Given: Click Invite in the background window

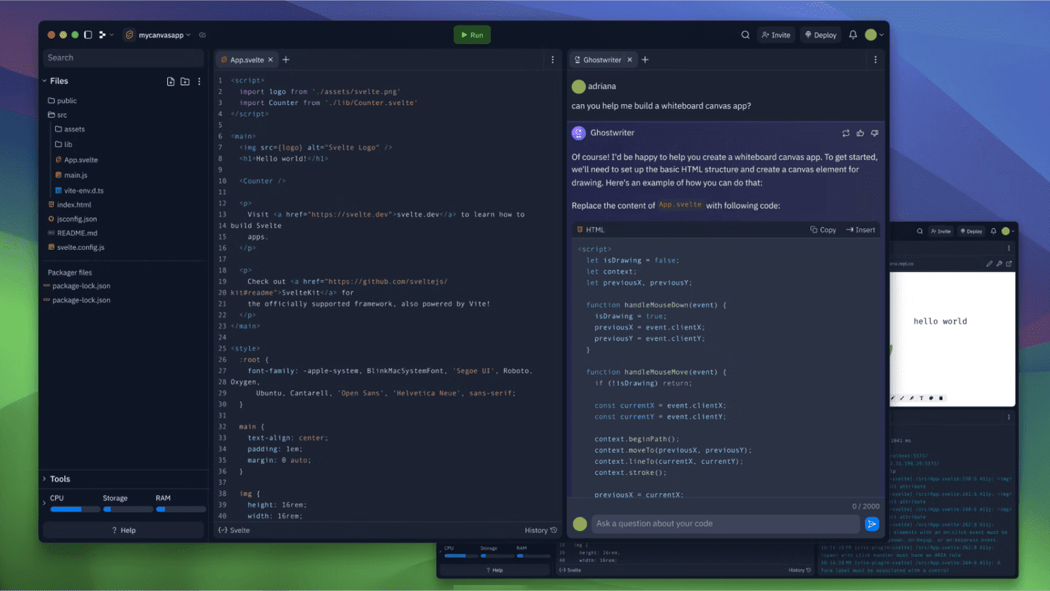Looking at the screenshot, I should click(x=941, y=231).
